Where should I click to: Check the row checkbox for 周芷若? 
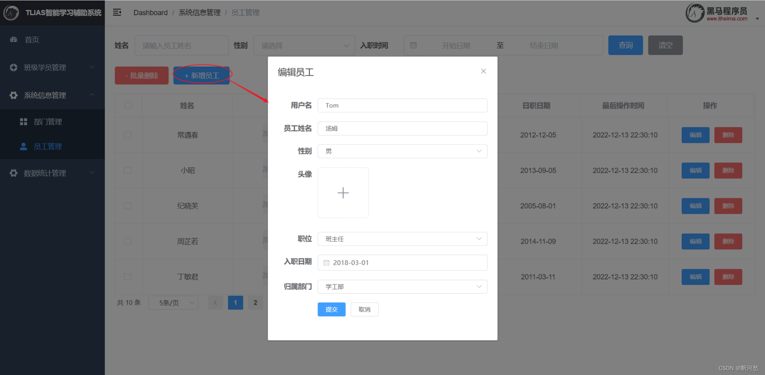pos(127,241)
